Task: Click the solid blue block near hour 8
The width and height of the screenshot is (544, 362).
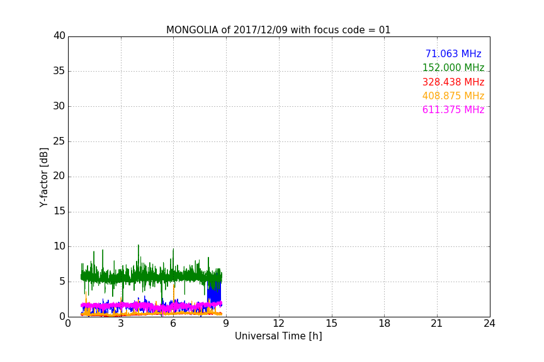Action: pyautogui.click(x=214, y=295)
